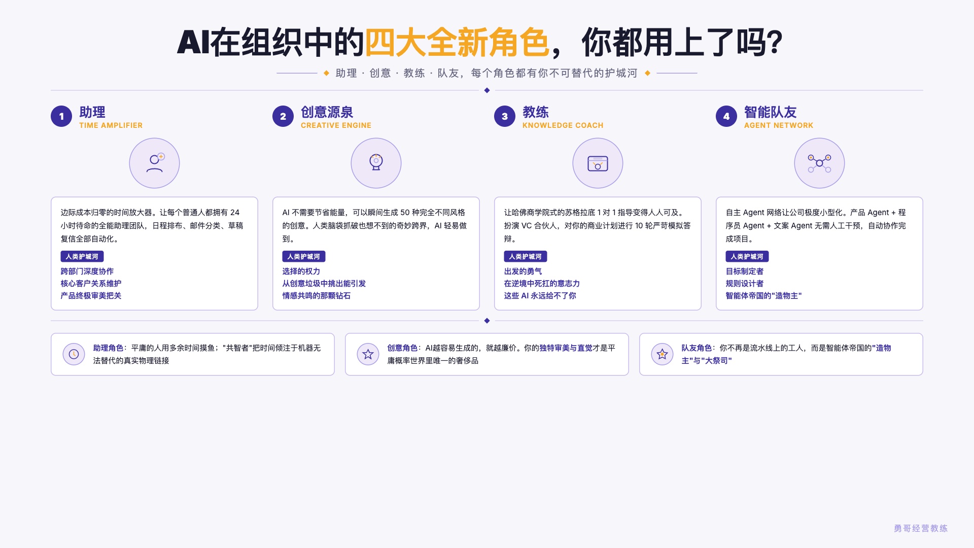Click the heading 创意源泉
974x548 pixels.
click(x=327, y=112)
